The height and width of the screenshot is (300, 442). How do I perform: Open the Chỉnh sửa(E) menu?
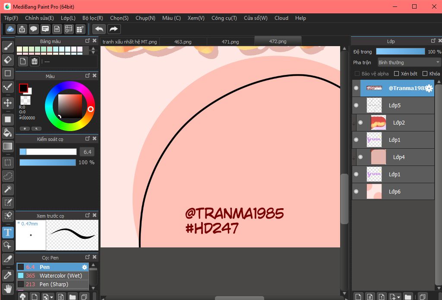pos(39,18)
